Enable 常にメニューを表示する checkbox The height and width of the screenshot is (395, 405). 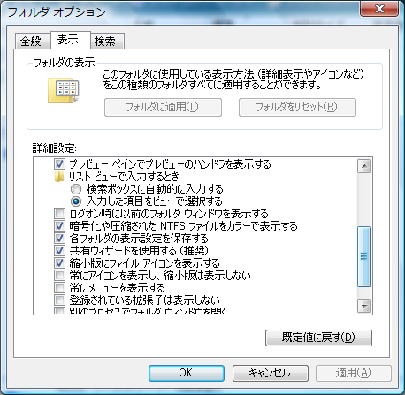click(59, 287)
